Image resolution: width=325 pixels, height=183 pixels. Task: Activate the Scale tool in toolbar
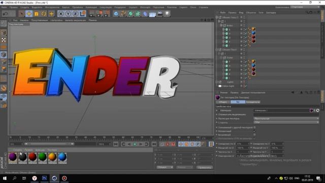pos(36,14)
